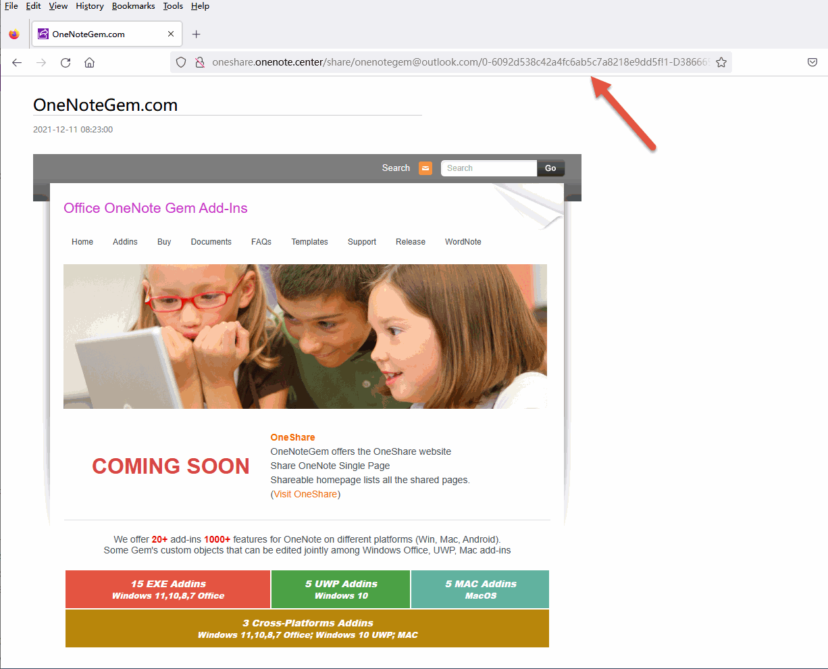Image resolution: width=828 pixels, height=669 pixels.
Task: Click the children with laptop banner image
Action: click(305, 337)
